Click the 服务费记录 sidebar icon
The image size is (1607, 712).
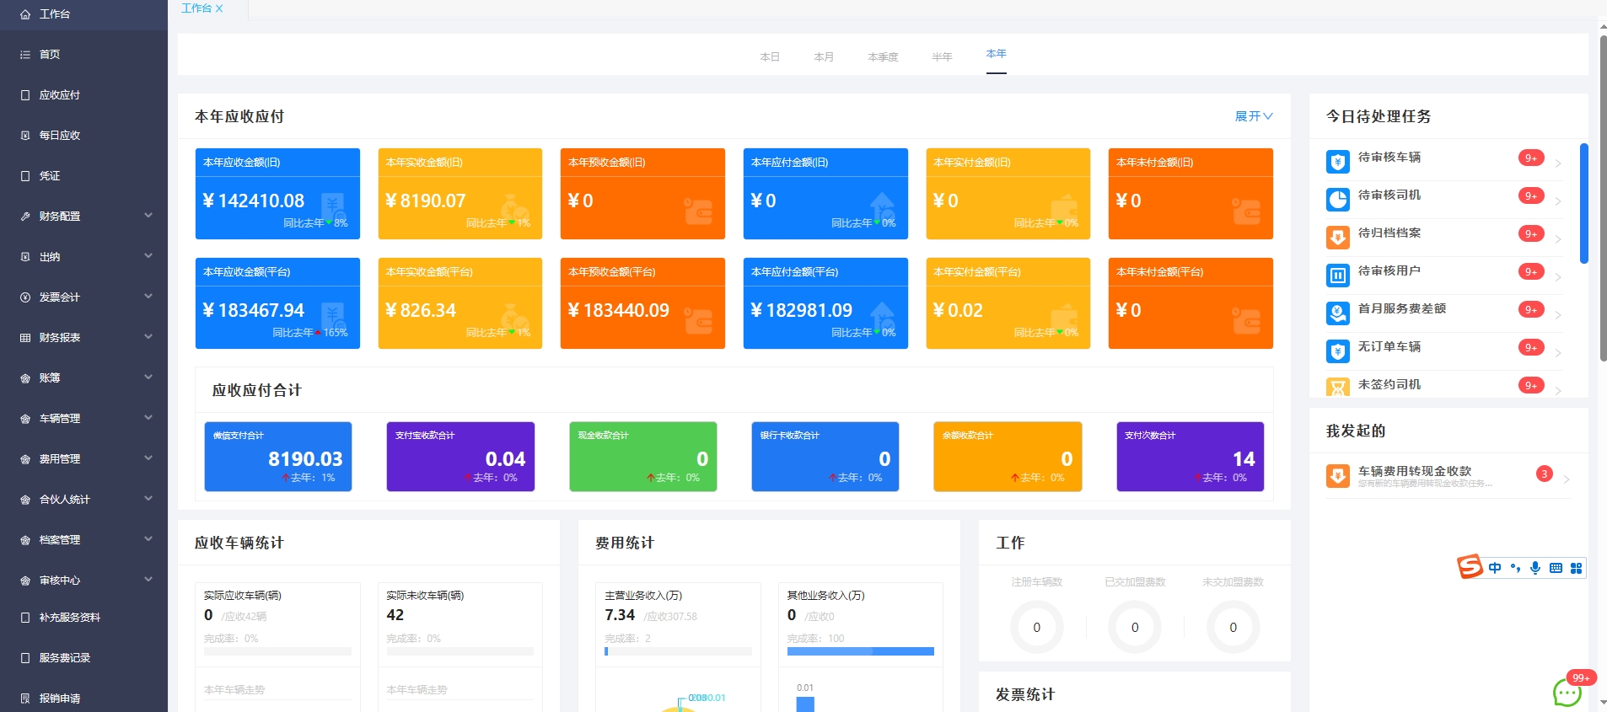point(25,658)
